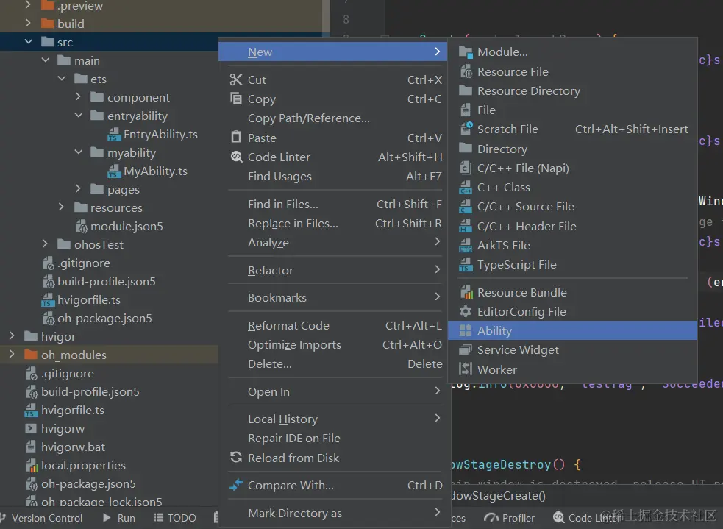Click the Code Linter icon in context menu
The height and width of the screenshot is (529, 723).
click(236, 157)
